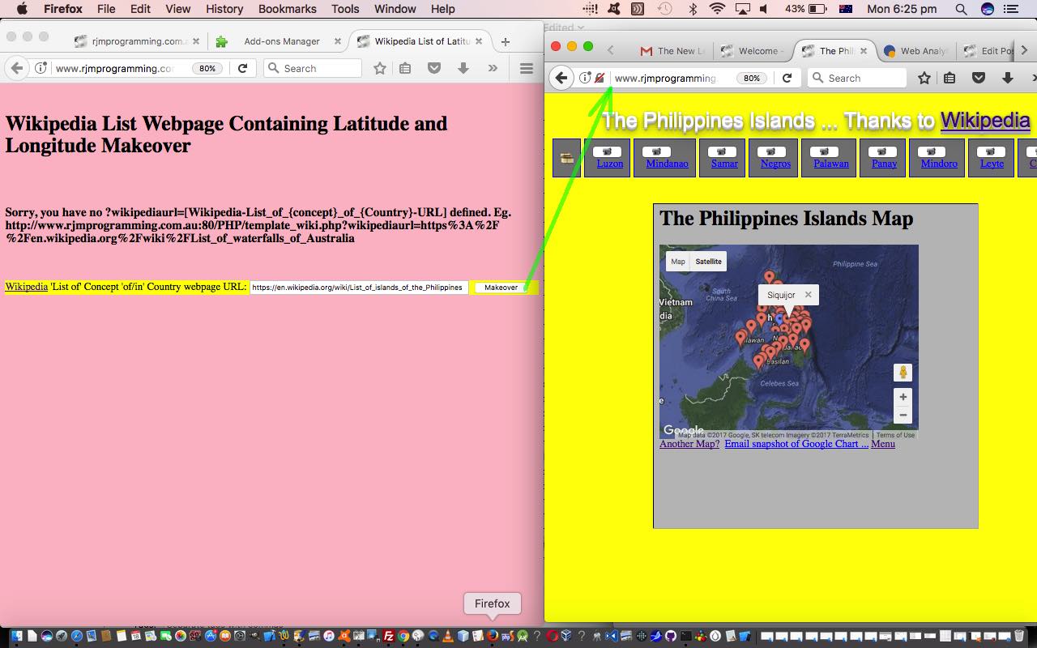Click the treasure chest icon before Luzon
Viewport: 1037px width, 648px height.
coord(567,158)
